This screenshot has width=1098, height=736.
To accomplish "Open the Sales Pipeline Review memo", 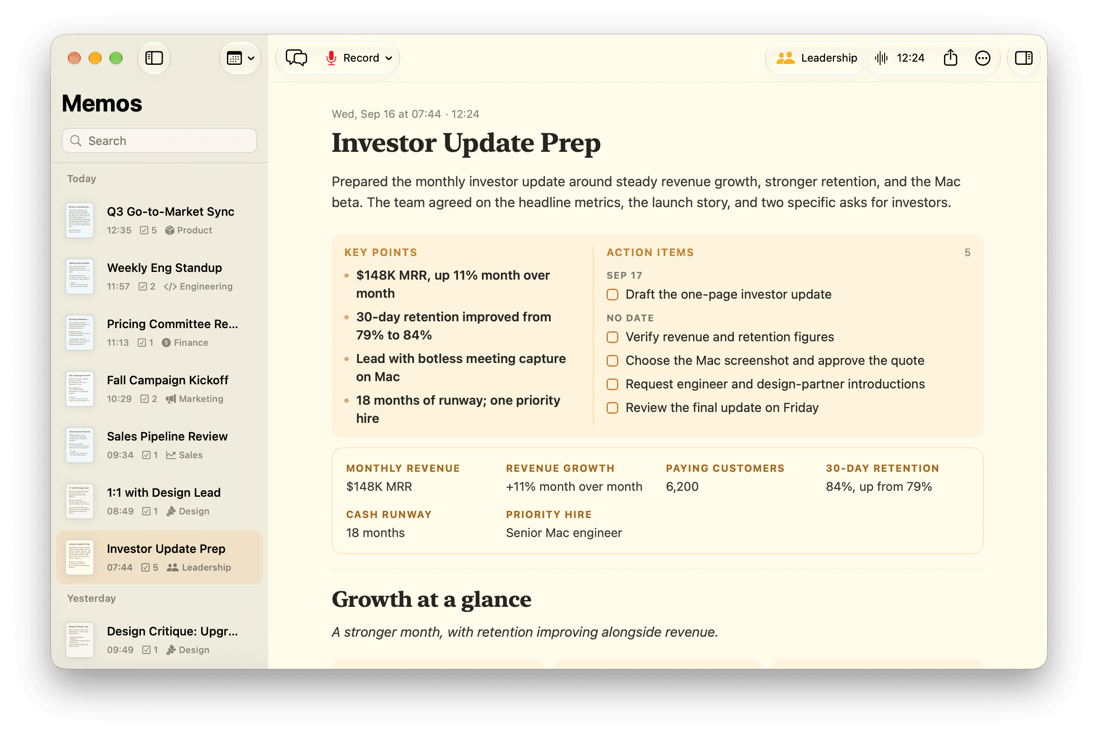I will tap(159, 445).
